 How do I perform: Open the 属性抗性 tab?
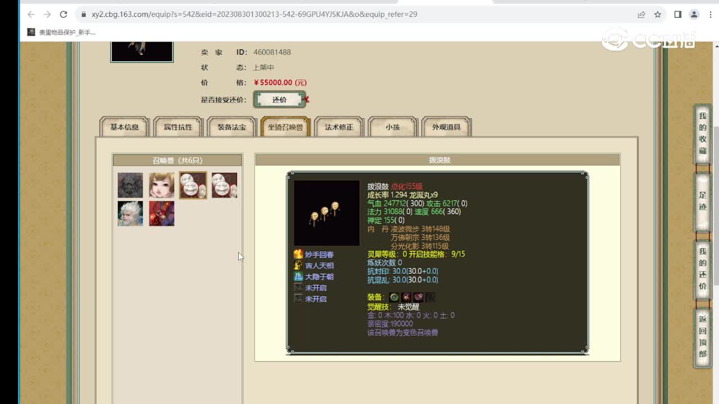click(178, 127)
